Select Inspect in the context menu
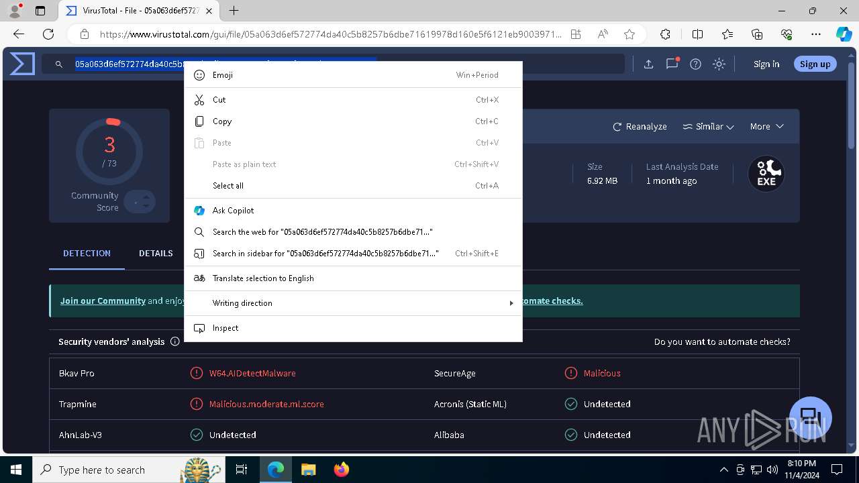 pos(353,328)
